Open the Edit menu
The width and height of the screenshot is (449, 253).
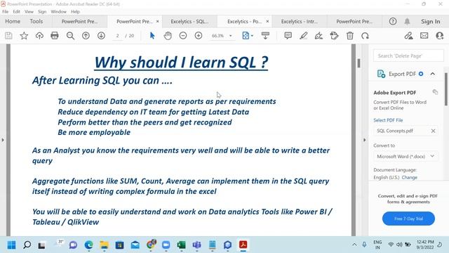click(17, 12)
